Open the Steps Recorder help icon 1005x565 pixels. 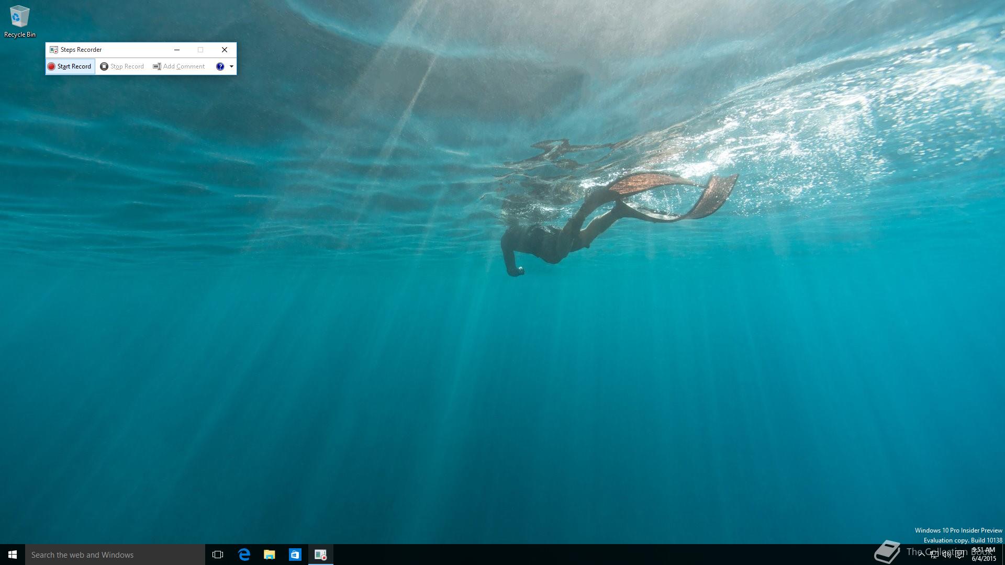click(x=220, y=66)
